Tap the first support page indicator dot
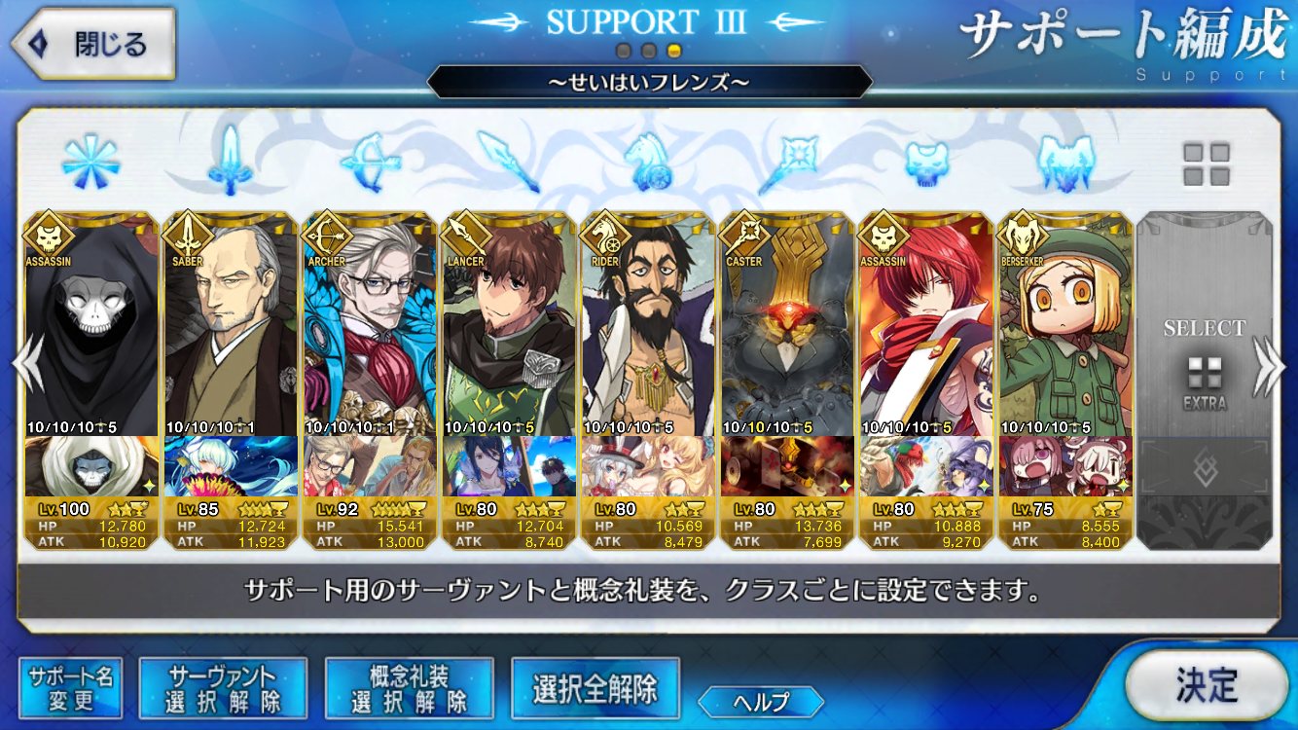The height and width of the screenshot is (730, 1298). point(625,51)
